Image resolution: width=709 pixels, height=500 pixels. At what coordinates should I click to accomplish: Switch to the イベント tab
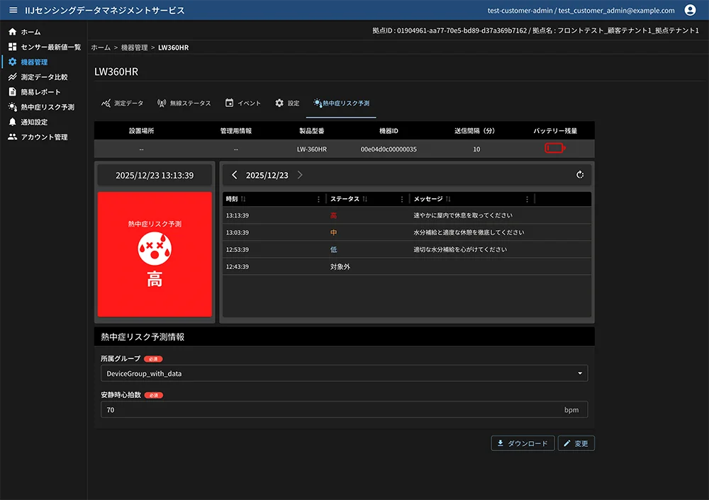click(x=242, y=103)
